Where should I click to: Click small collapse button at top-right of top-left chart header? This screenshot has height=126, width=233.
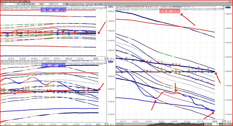point(106,7)
